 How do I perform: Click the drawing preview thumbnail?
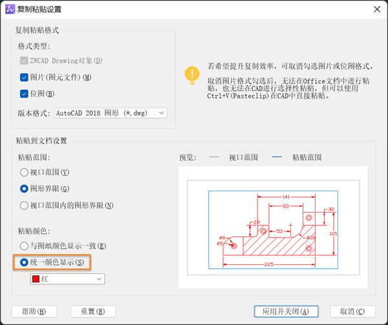273,227
